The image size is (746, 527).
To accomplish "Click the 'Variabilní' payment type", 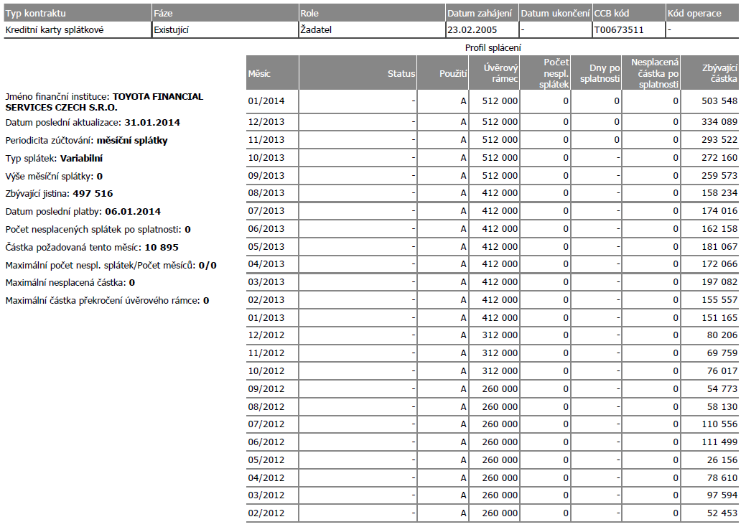I will (81, 159).
